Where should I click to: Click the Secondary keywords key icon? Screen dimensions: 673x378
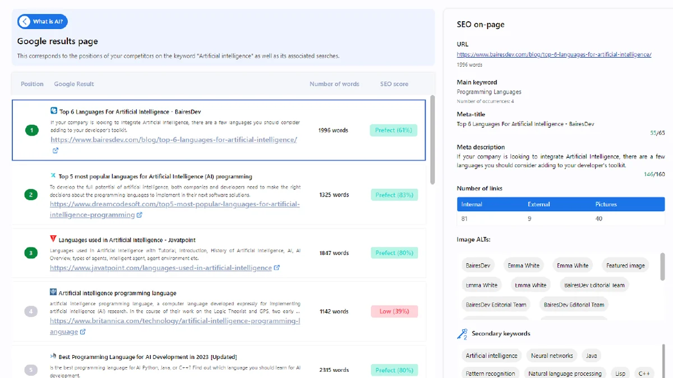coord(462,334)
